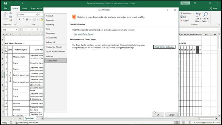Toggle Italic formatting
Screen dimensions: 222x125
(23, 19)
